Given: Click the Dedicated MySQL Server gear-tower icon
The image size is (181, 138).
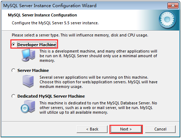Looking at the screenshot, I should tap(28, 107).
